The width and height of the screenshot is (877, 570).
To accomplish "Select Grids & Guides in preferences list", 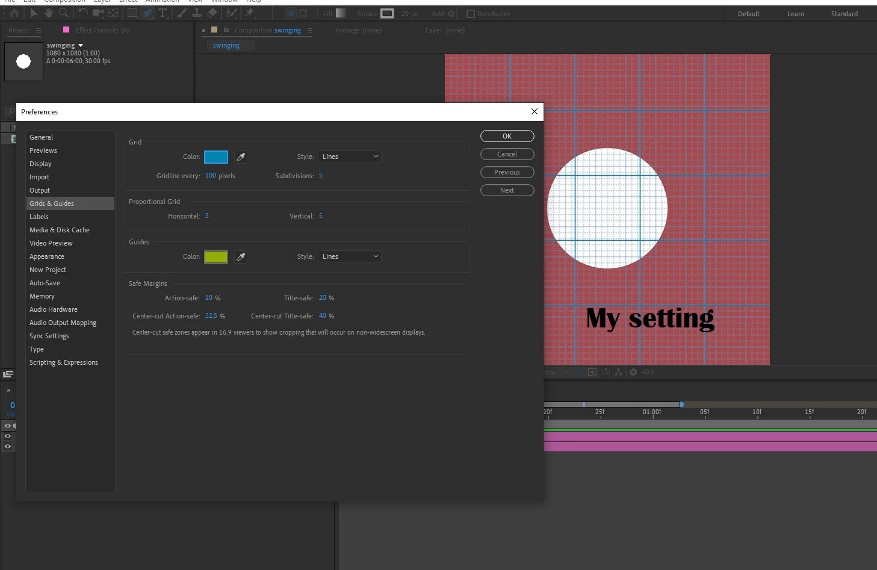I will pos(70,203).
